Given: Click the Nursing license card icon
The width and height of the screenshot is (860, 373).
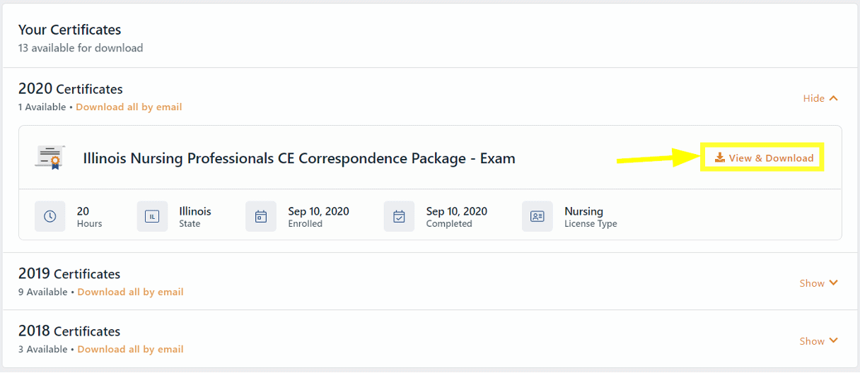Looking at the screenshot, I should click(537, 217).
